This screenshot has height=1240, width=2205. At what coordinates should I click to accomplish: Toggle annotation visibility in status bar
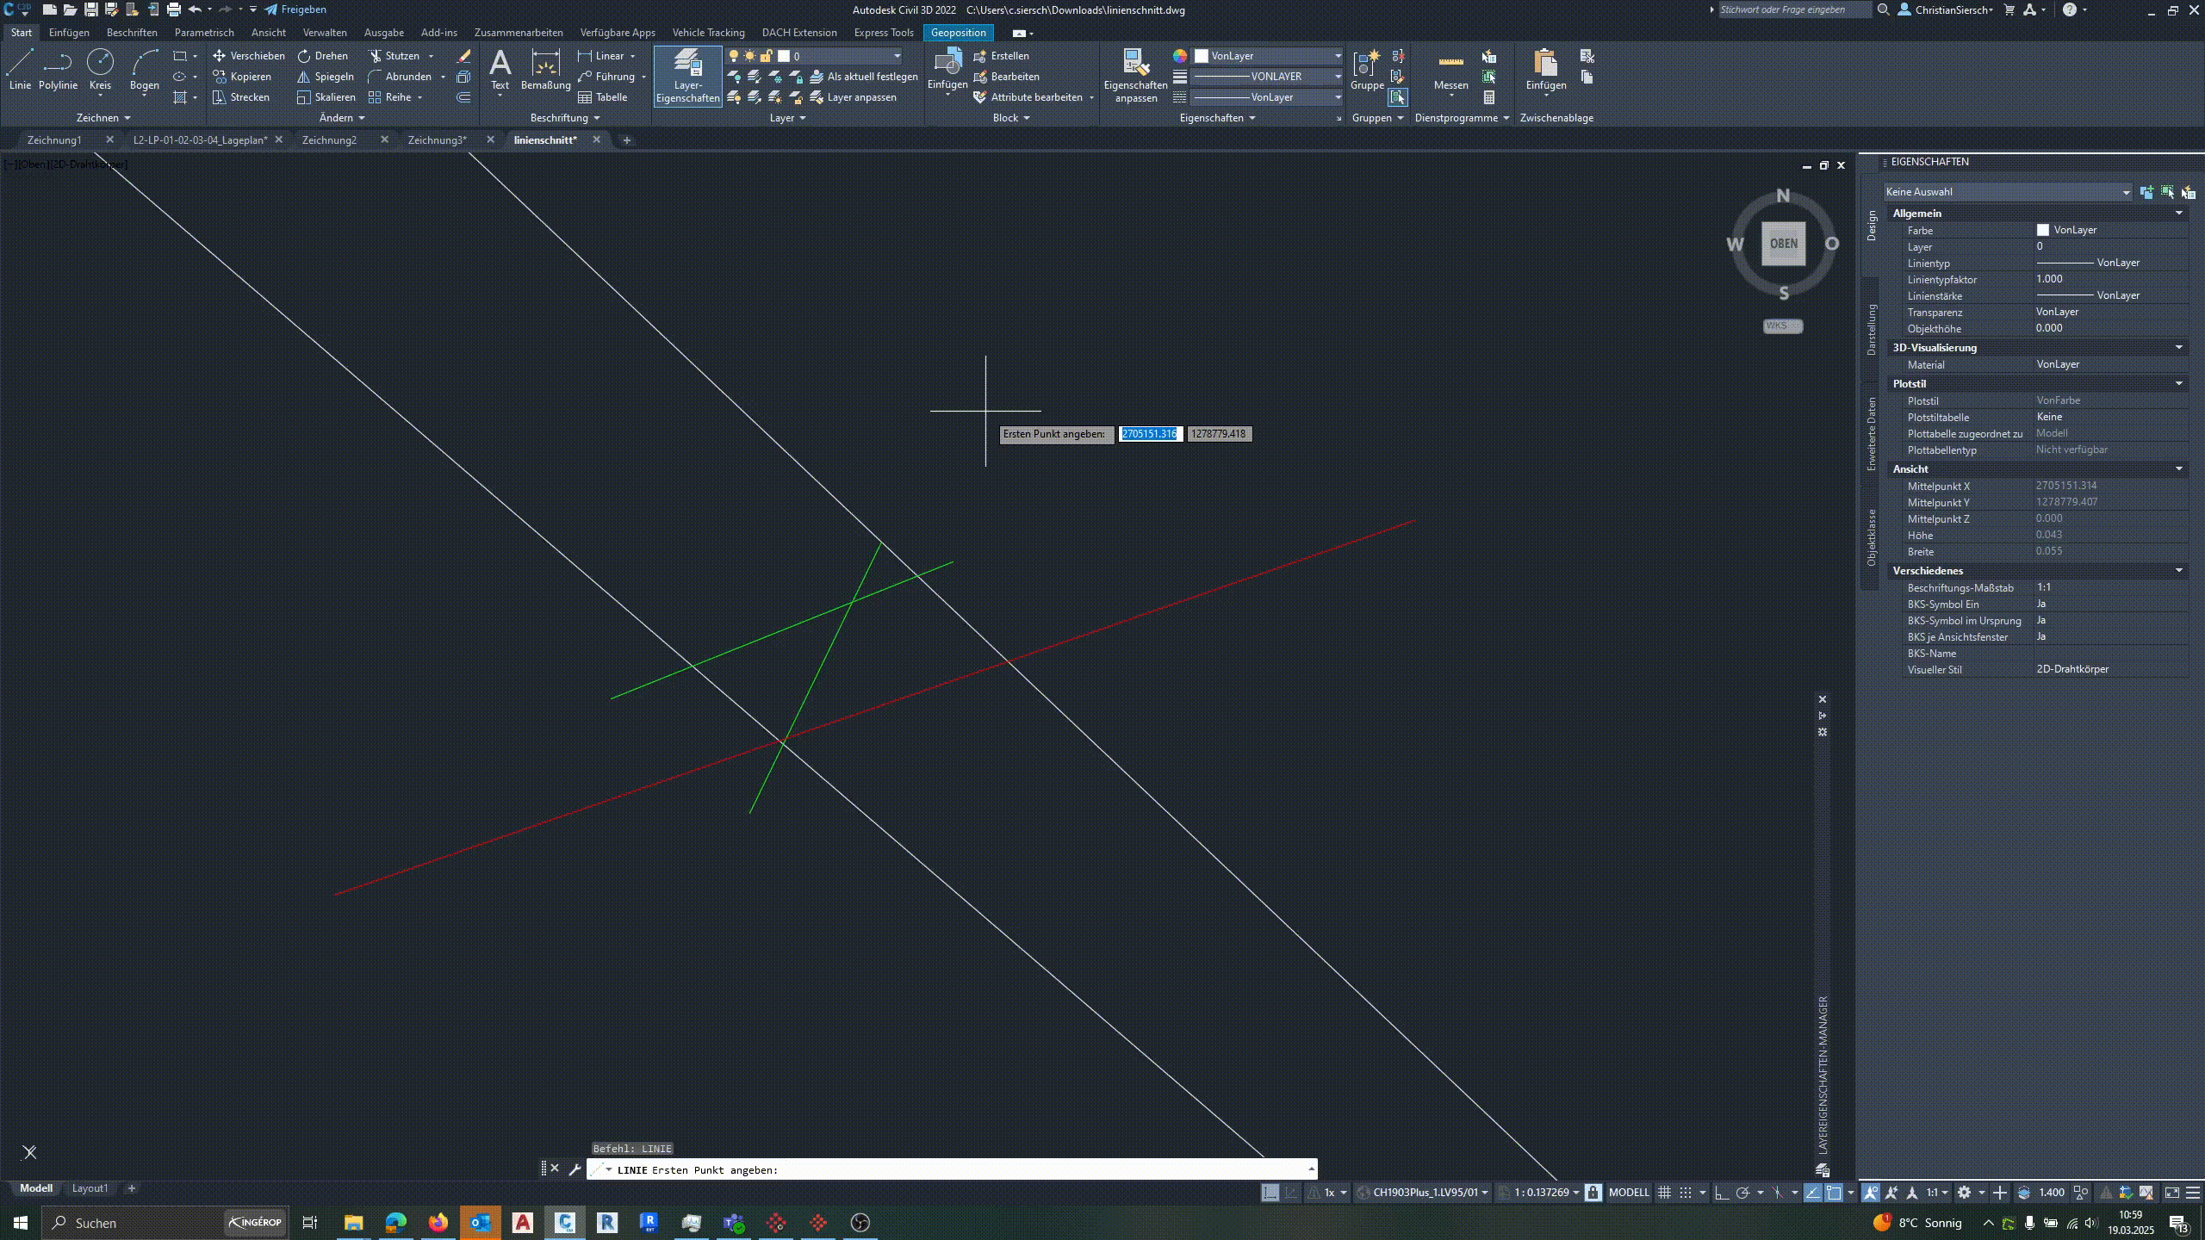click(x=1870, y=1193)
